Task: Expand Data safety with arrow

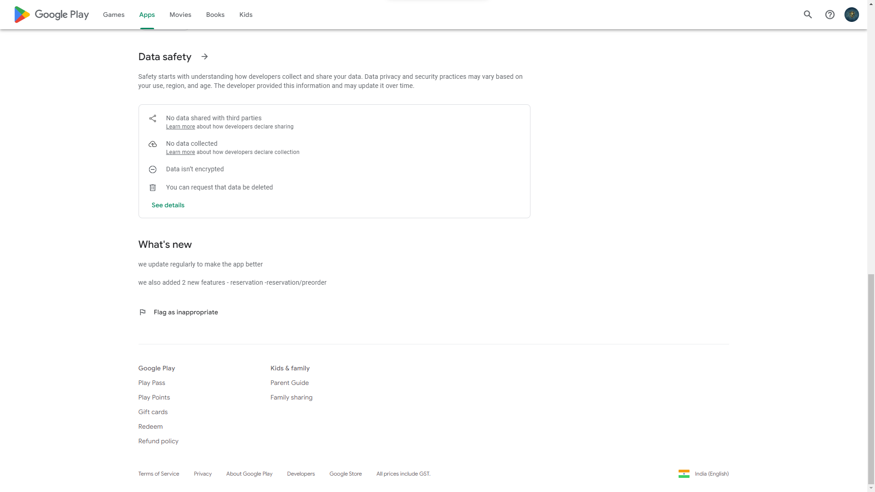Action: [205, 56]
